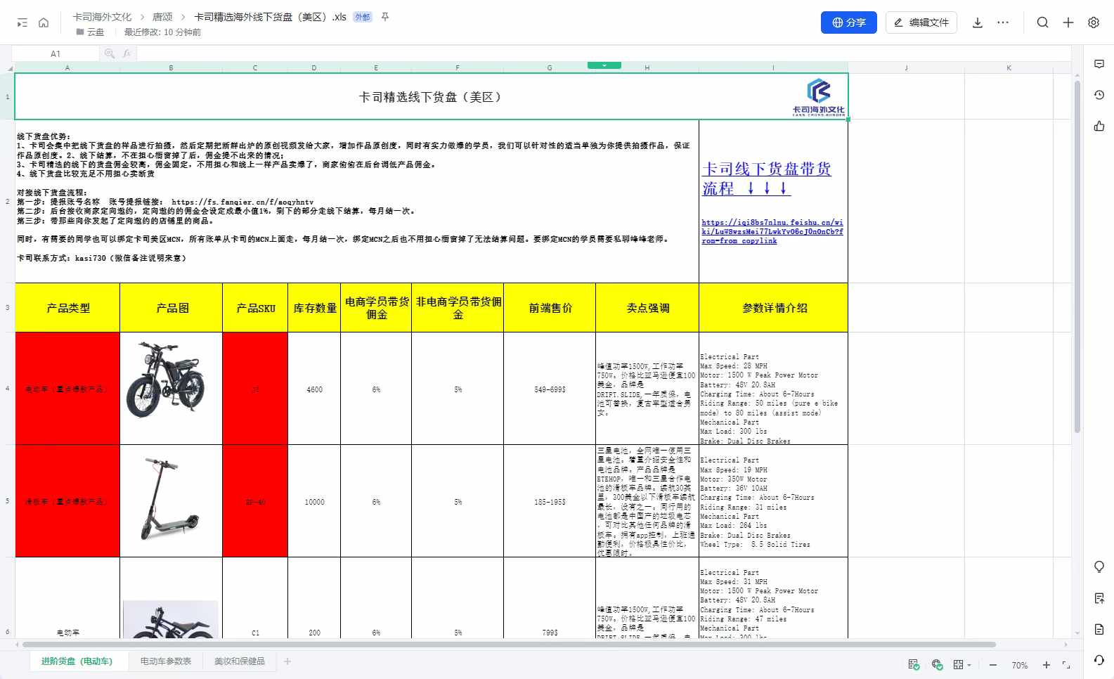Select column J header
The height and width of the screenshot is (679, 1114).
tap(906, 68)
